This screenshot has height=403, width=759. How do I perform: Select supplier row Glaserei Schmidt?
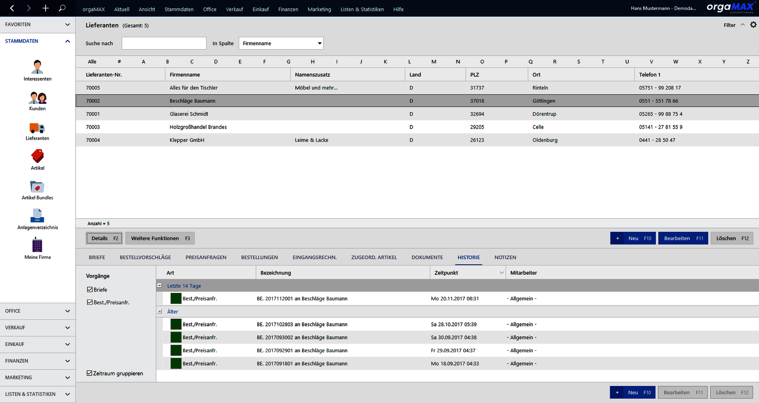click(x=417, y=114)
